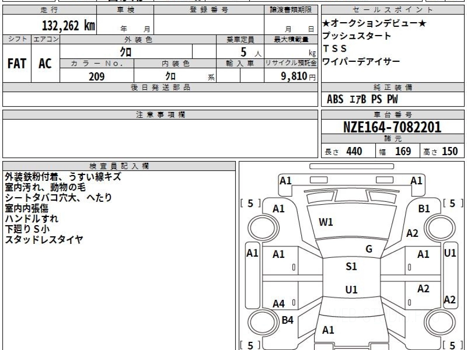The height and width of the screenshot is (350, 467).
Task: Click the 検査員記入欄 header bar
Action: pyautogui.click(x=119, y=166)
